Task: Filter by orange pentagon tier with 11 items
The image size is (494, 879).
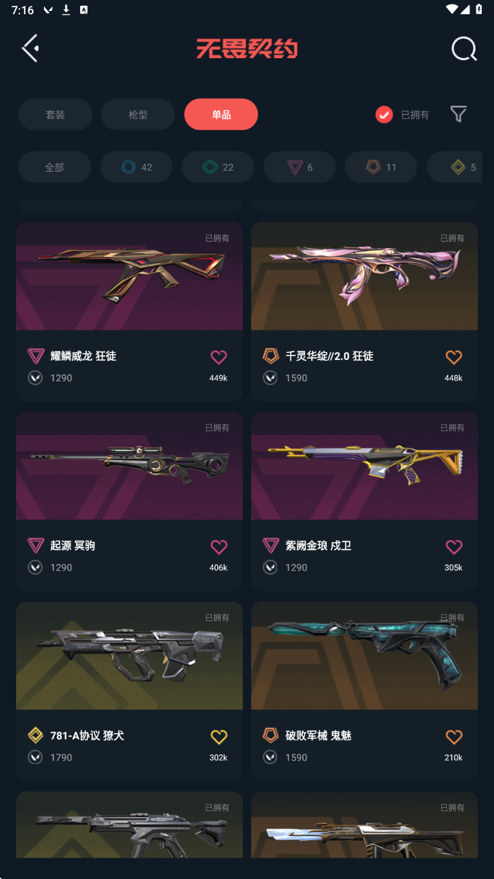Action: [x=381, y=167]
